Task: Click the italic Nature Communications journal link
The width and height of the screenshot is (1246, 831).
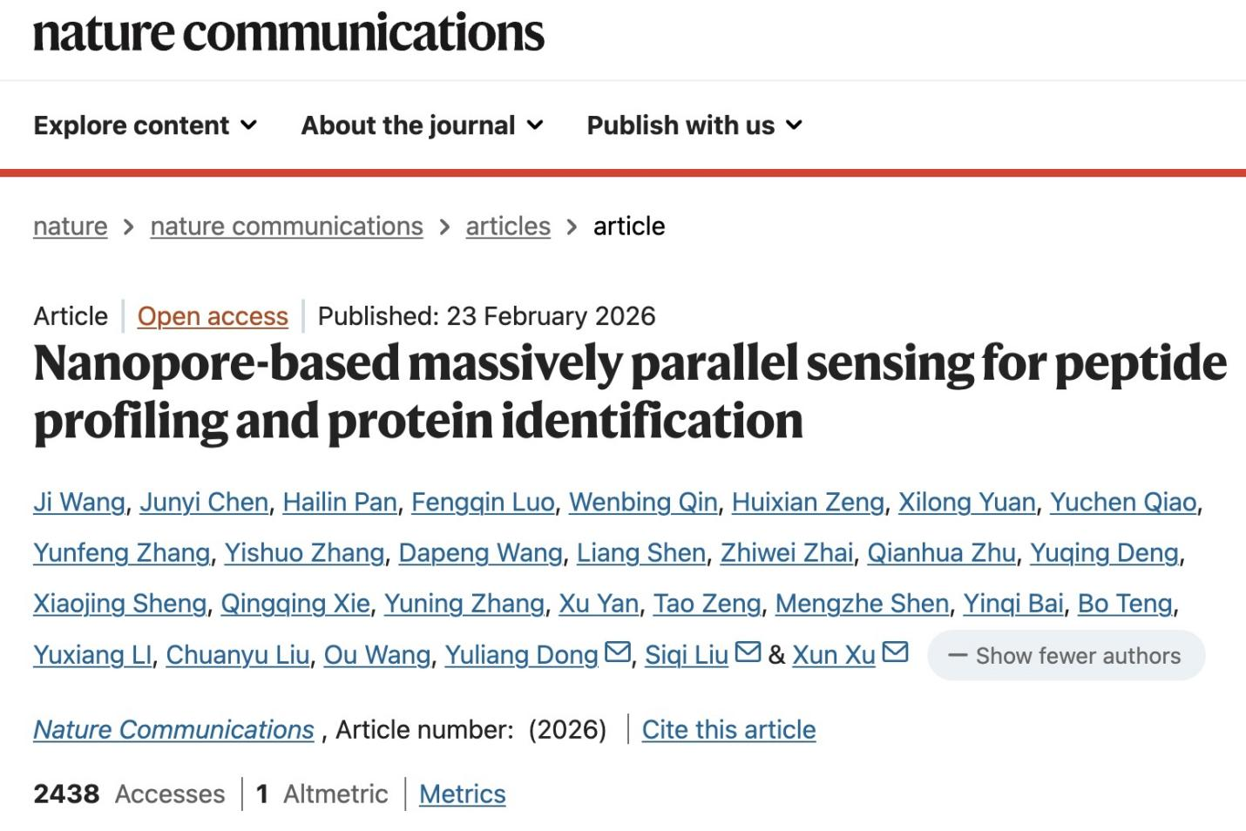Action: tap(173, 730)
